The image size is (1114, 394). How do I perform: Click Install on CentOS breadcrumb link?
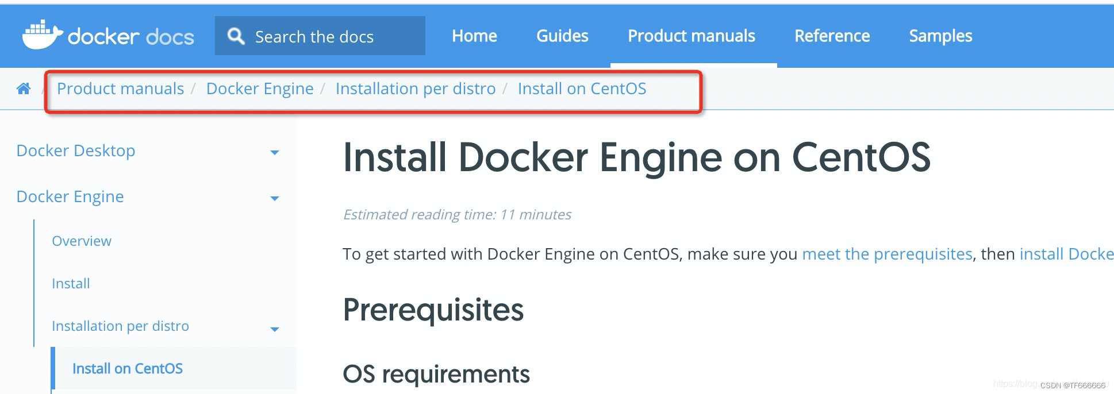point(582,88)
